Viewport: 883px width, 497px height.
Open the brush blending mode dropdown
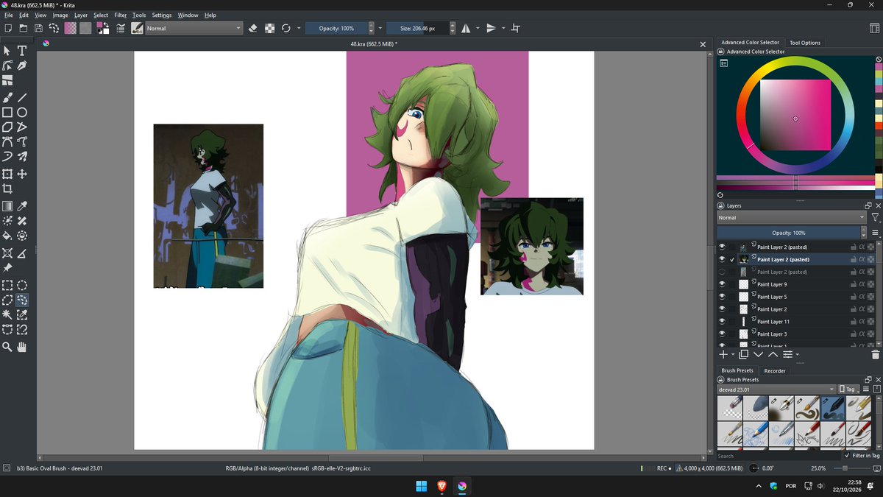(x=194, y=28)
